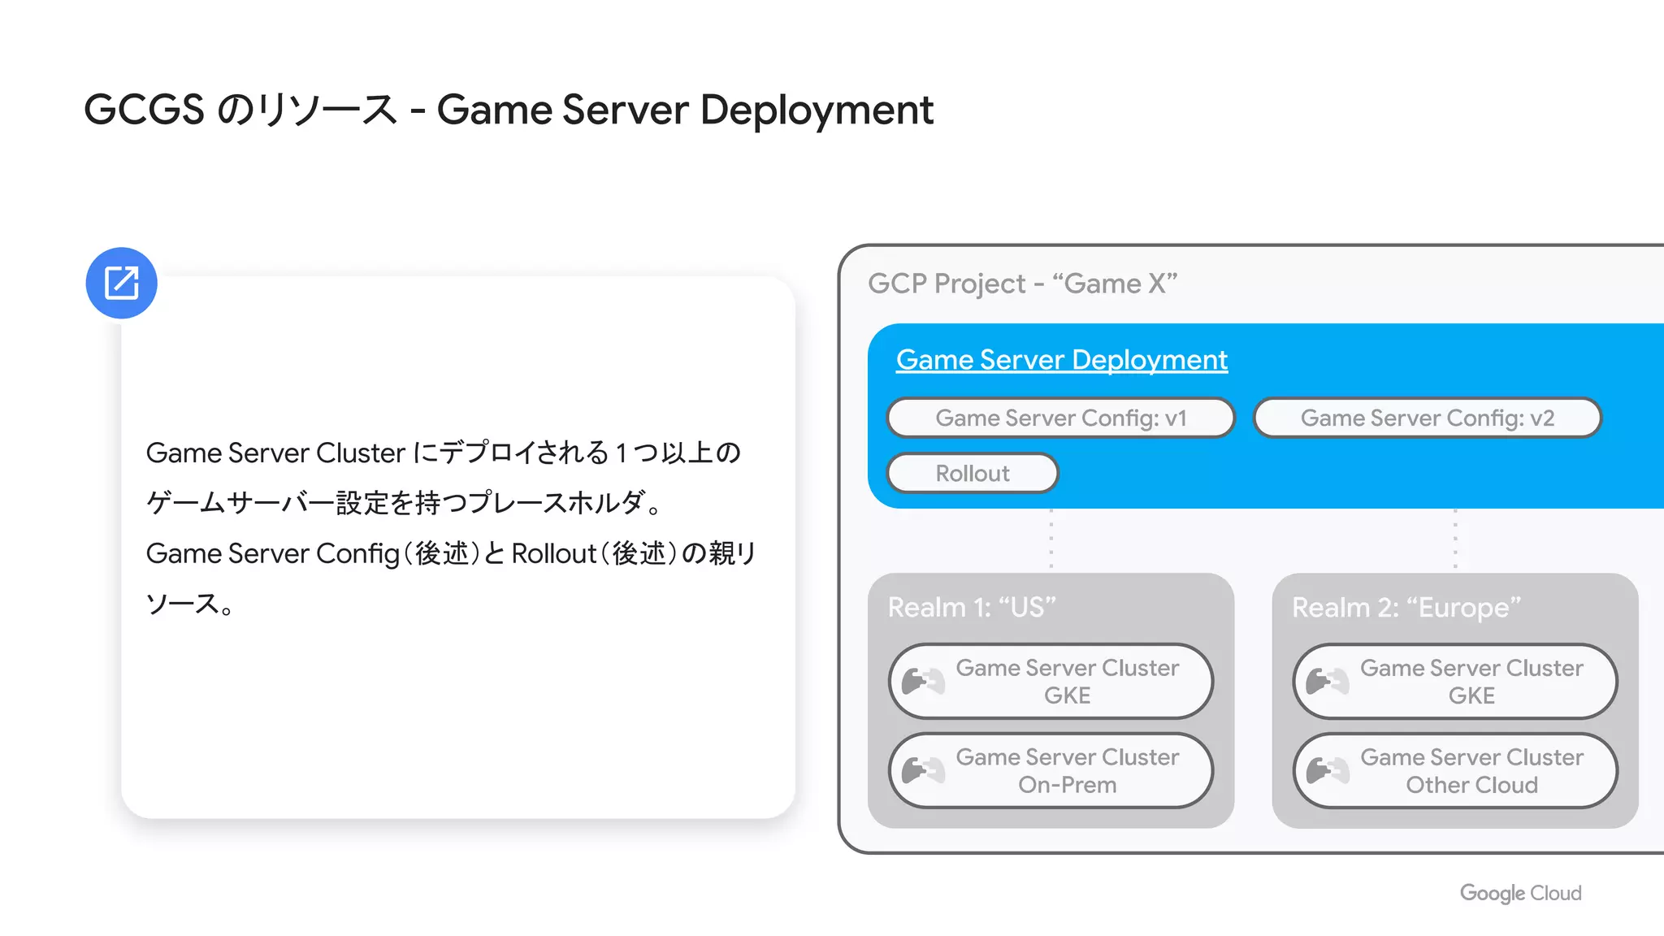
Task: Click the Google Cloud logo
Action: tap(1520, 893)
